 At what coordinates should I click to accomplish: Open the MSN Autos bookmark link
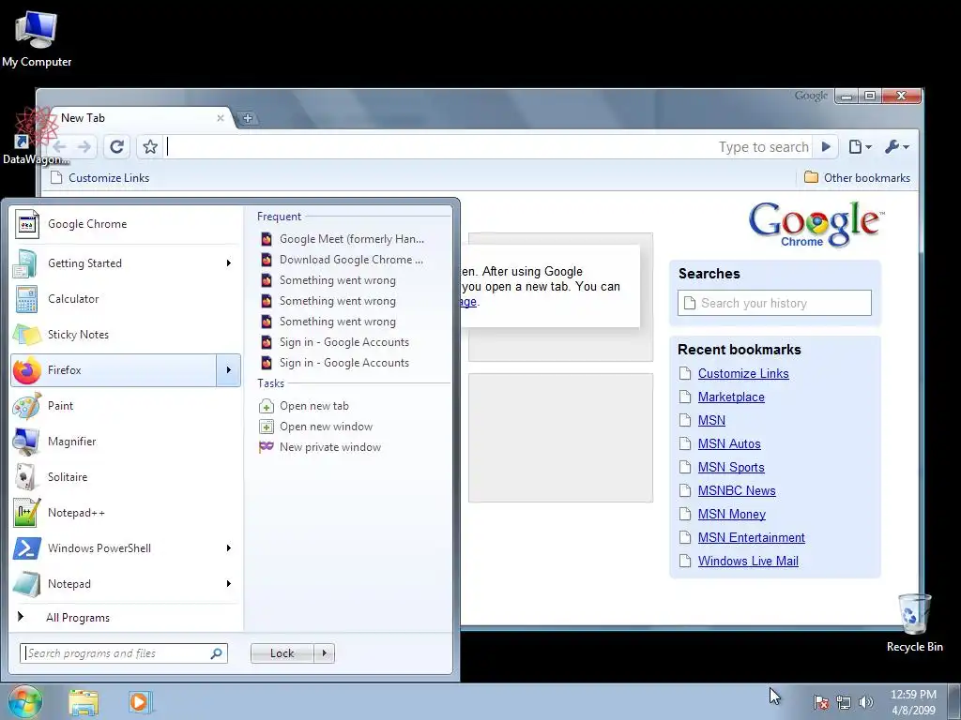click(x=729, y=443)
